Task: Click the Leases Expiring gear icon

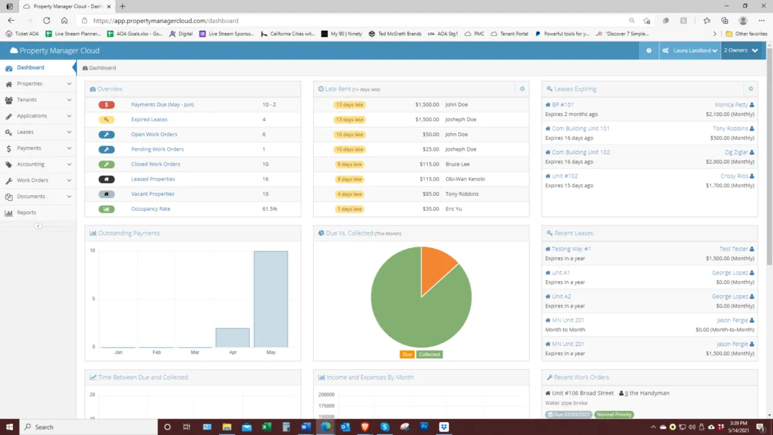Action: click(x=750, y=89)
